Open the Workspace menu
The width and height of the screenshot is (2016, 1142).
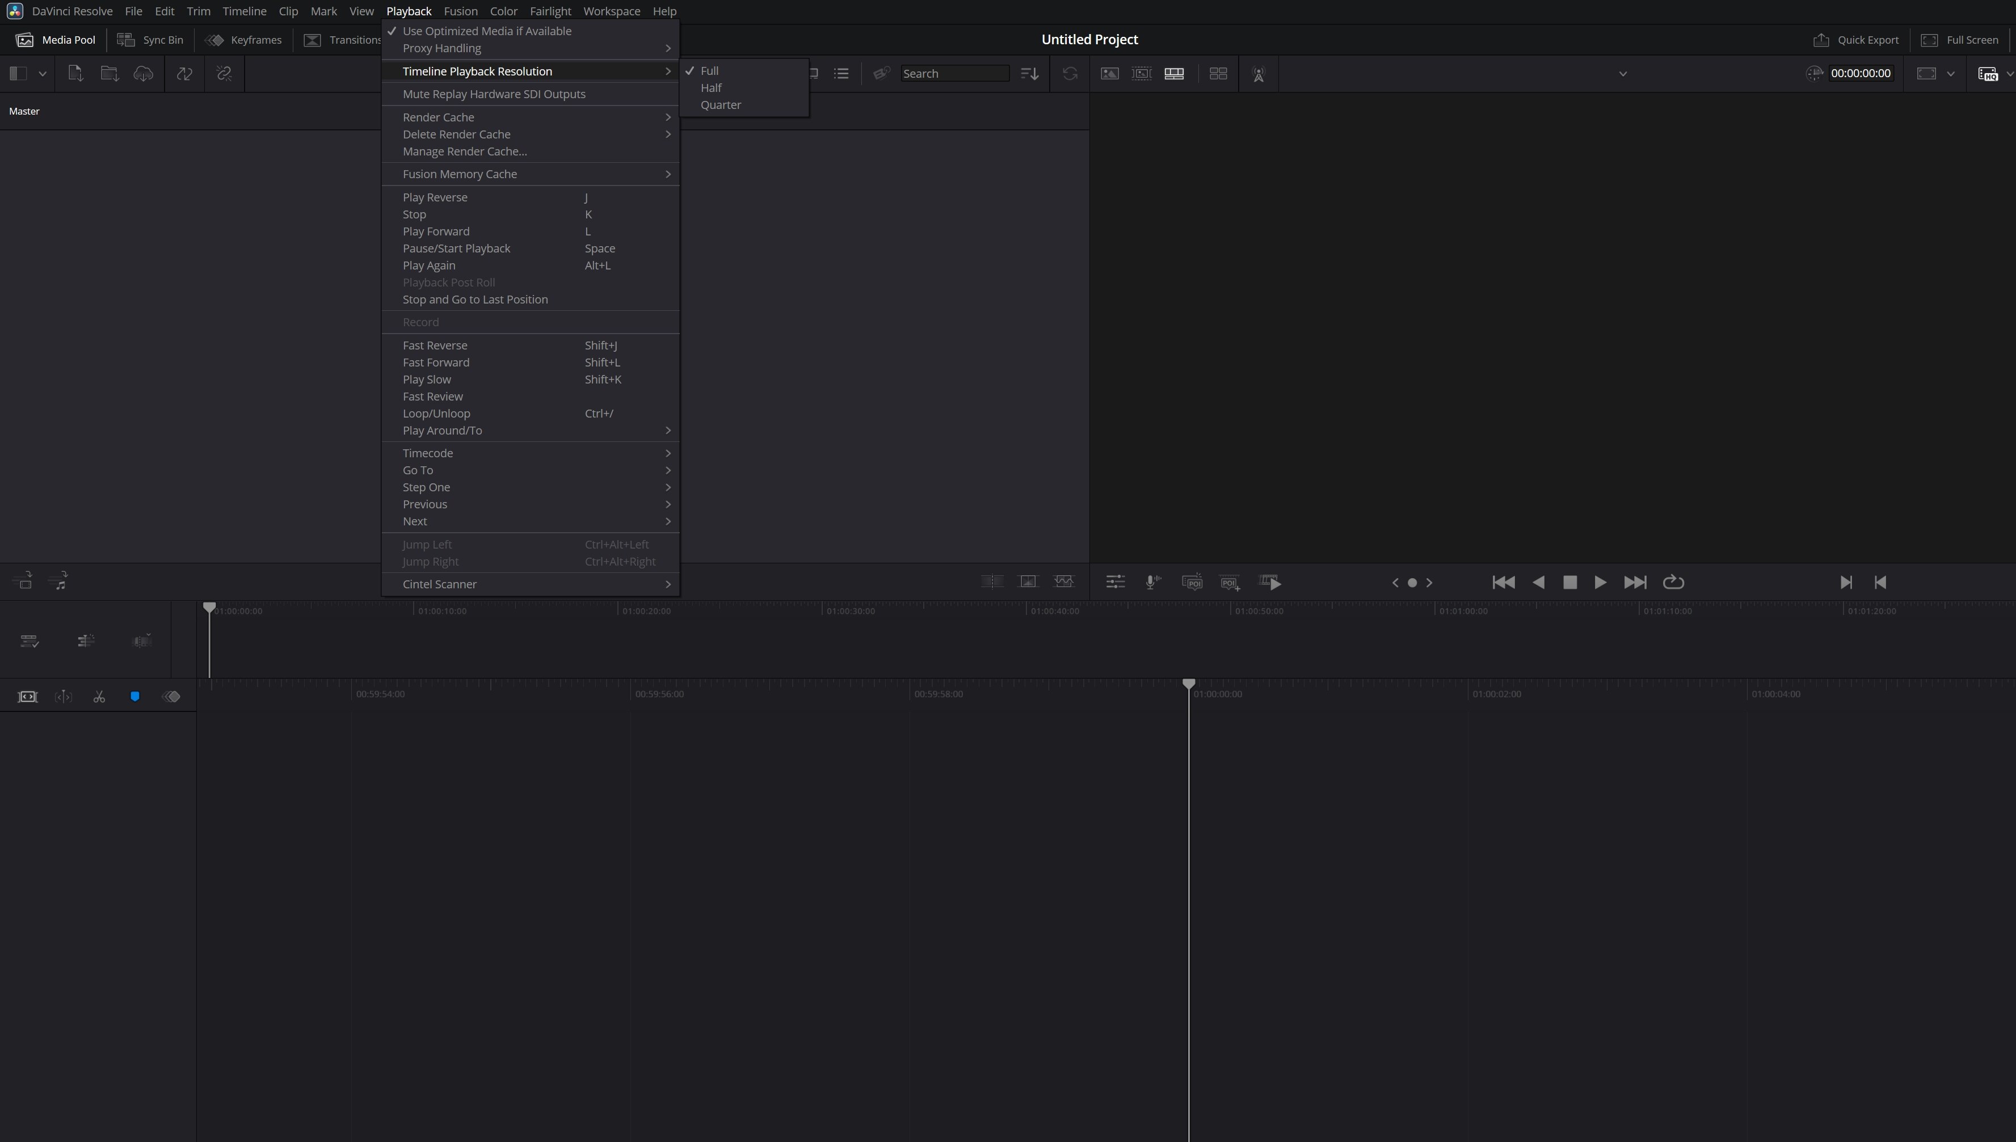click(x=611, y=11)
